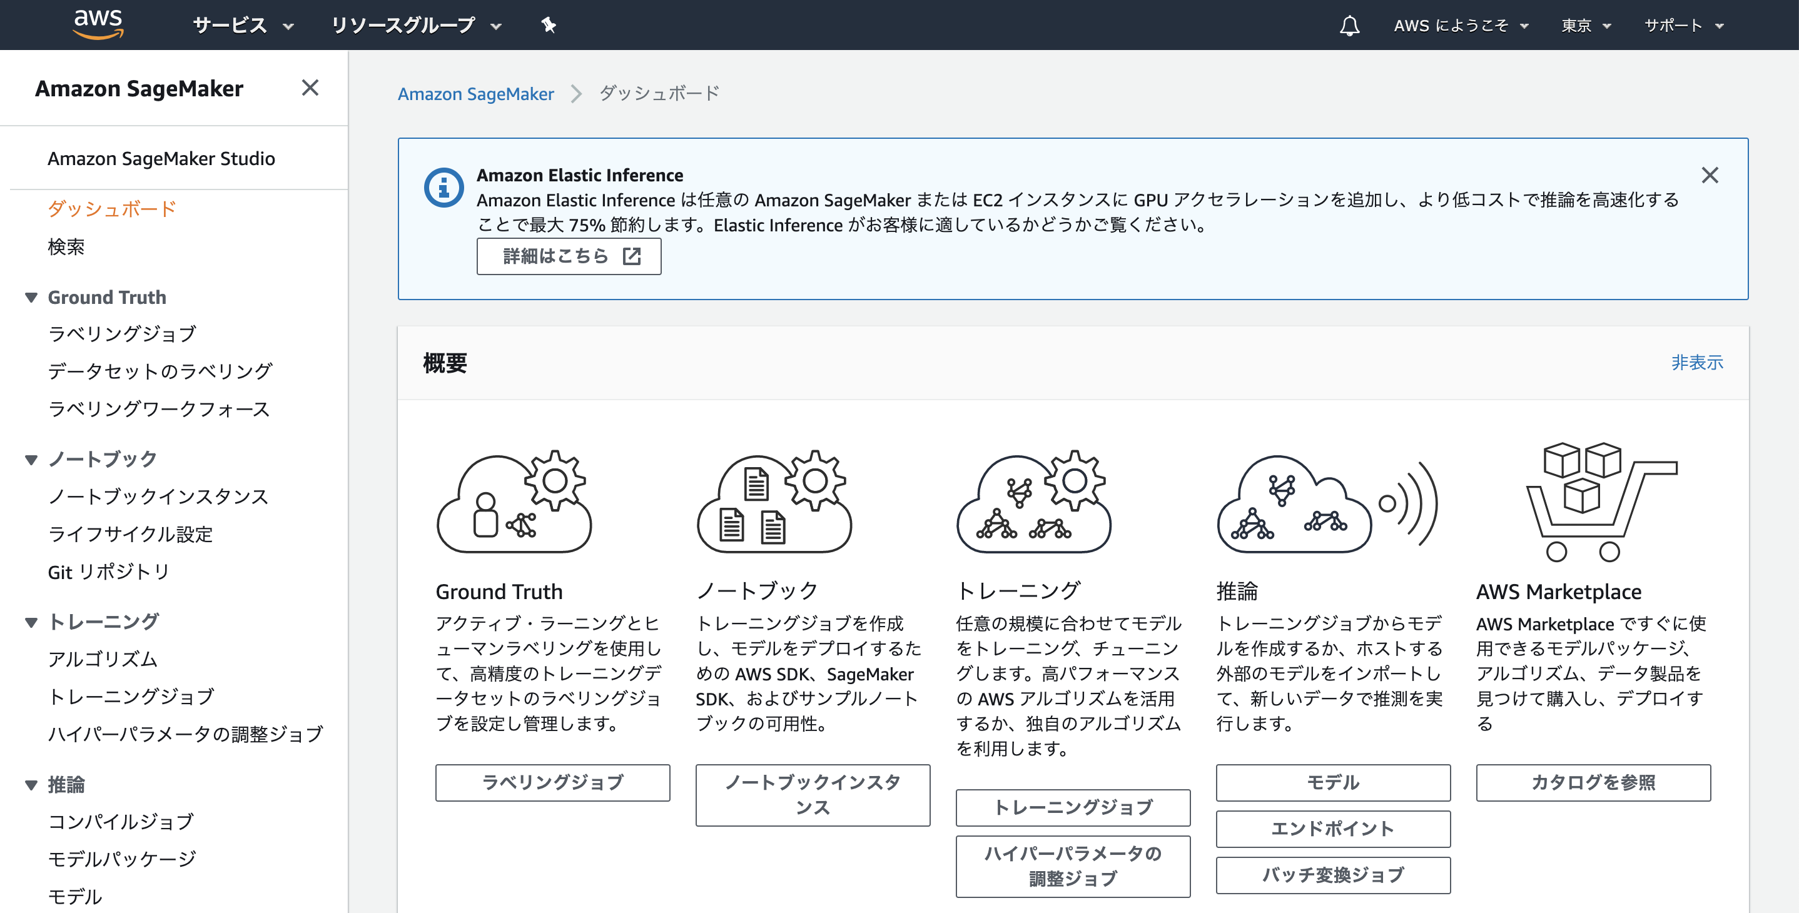Click the エンドポイント button
The image size is (1799, 913).
tap(1333, 829)
